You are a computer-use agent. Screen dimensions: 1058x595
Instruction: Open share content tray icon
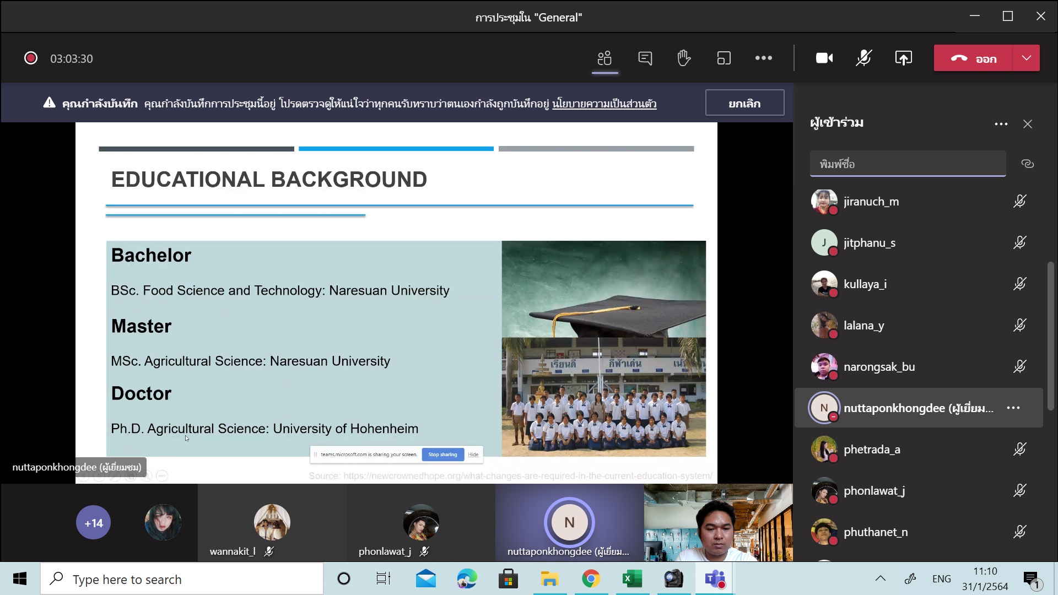pyautogui.click(x=903, y=58)
